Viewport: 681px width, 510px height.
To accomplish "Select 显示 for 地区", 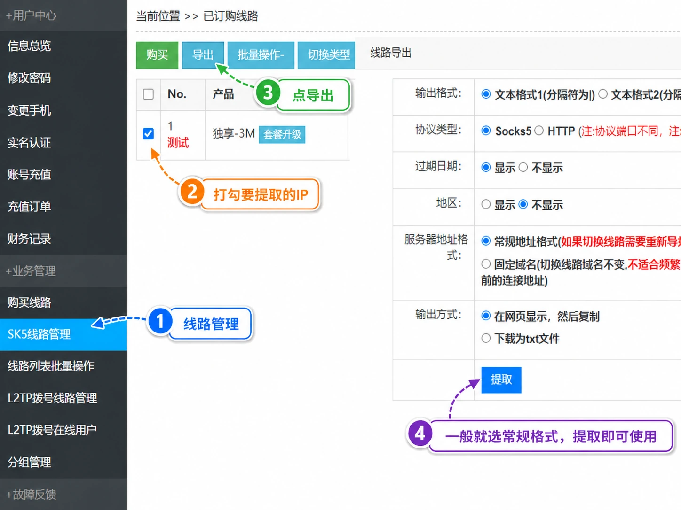I will tap(486, 204).
